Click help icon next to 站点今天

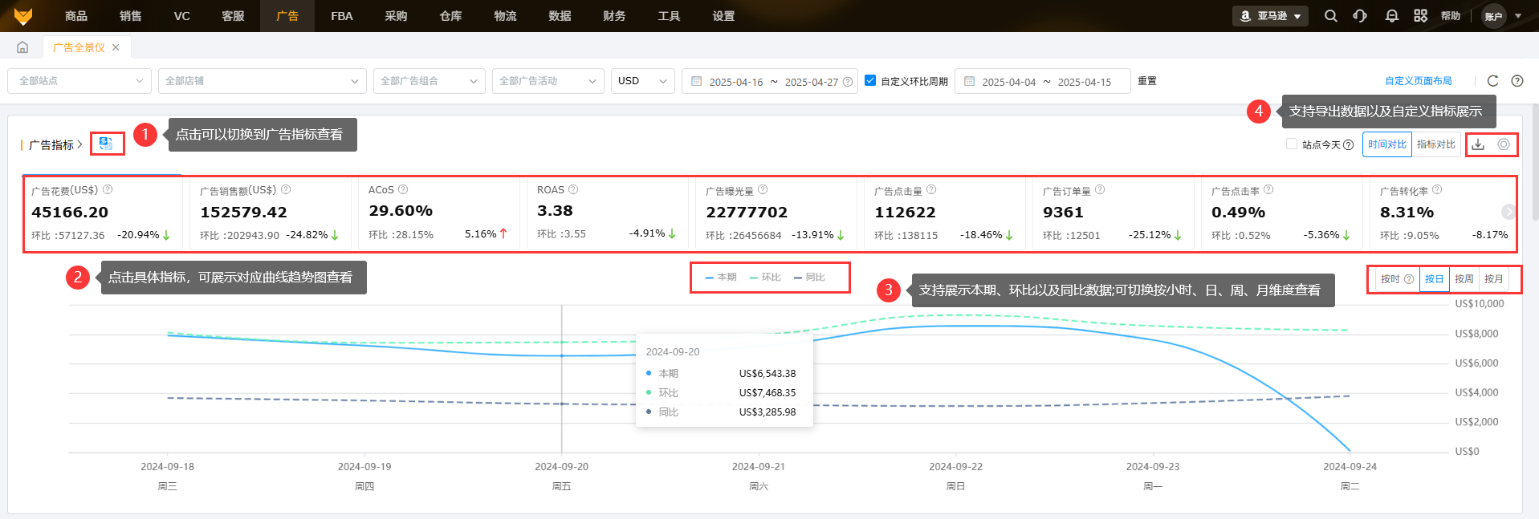[1348, 145]
